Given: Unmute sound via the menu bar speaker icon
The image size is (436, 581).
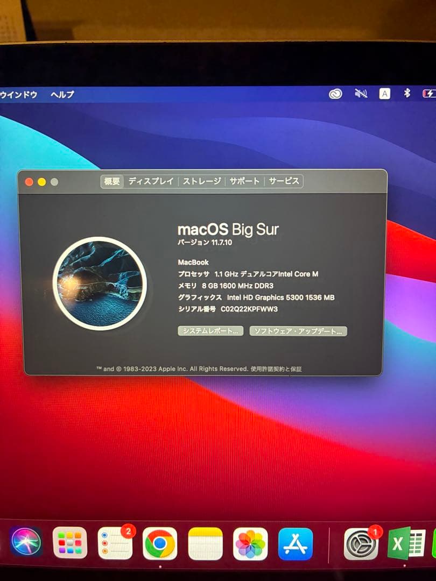Looking at the screenshot, I should coord(361,94).
